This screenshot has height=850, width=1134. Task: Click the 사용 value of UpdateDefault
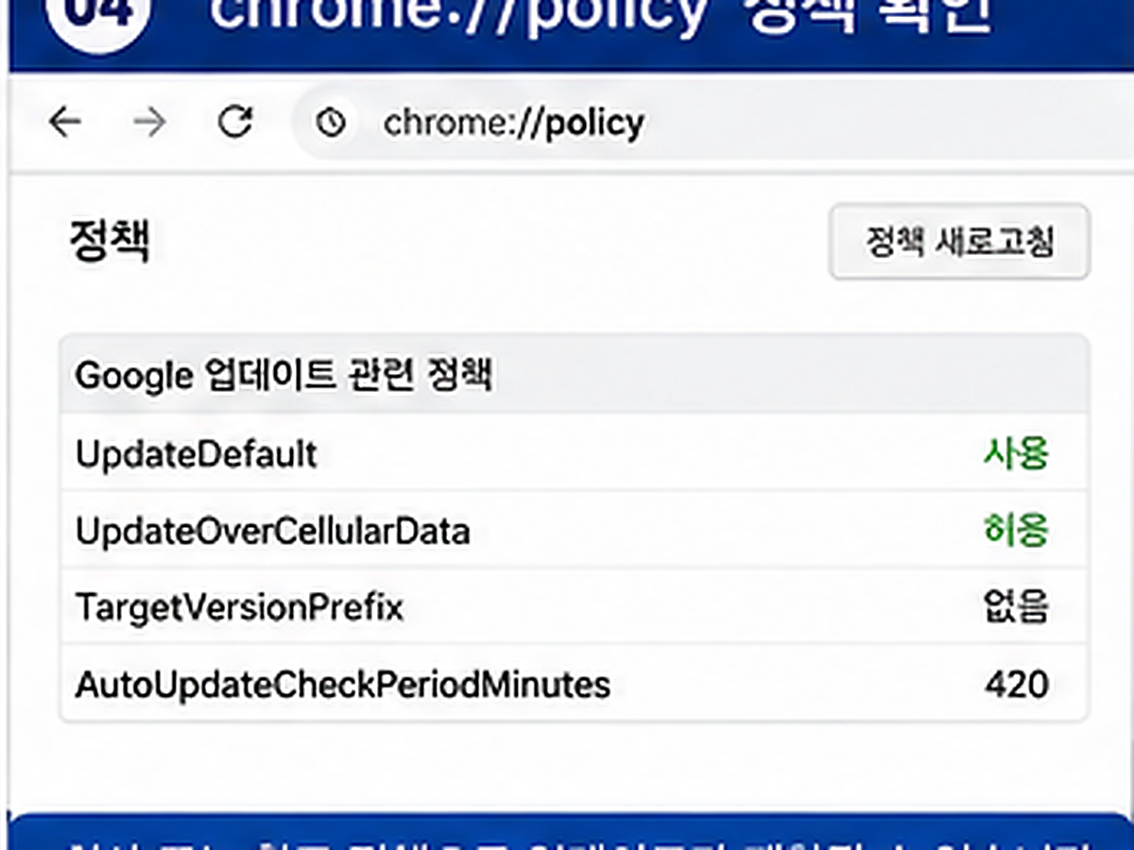[x=1016, y=454]
